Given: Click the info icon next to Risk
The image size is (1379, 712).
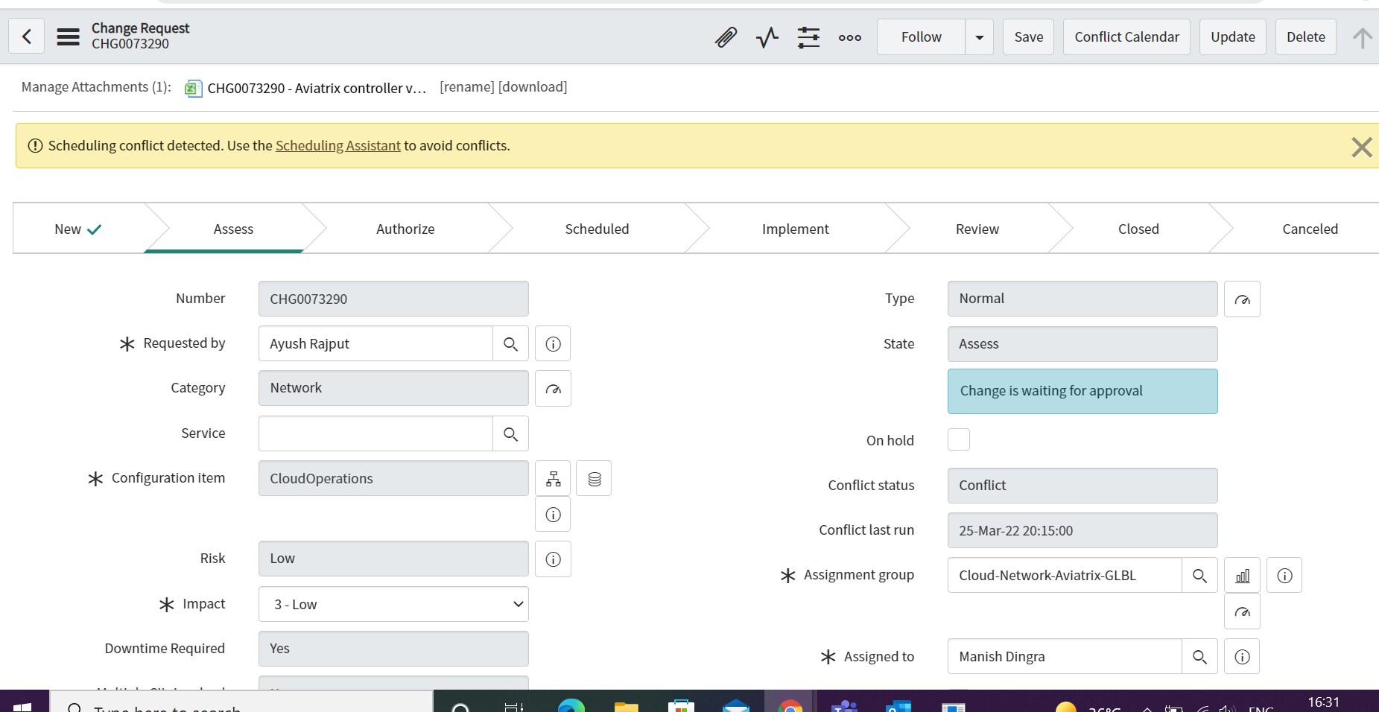Looking at the screenshot, I should coord(553,559).
